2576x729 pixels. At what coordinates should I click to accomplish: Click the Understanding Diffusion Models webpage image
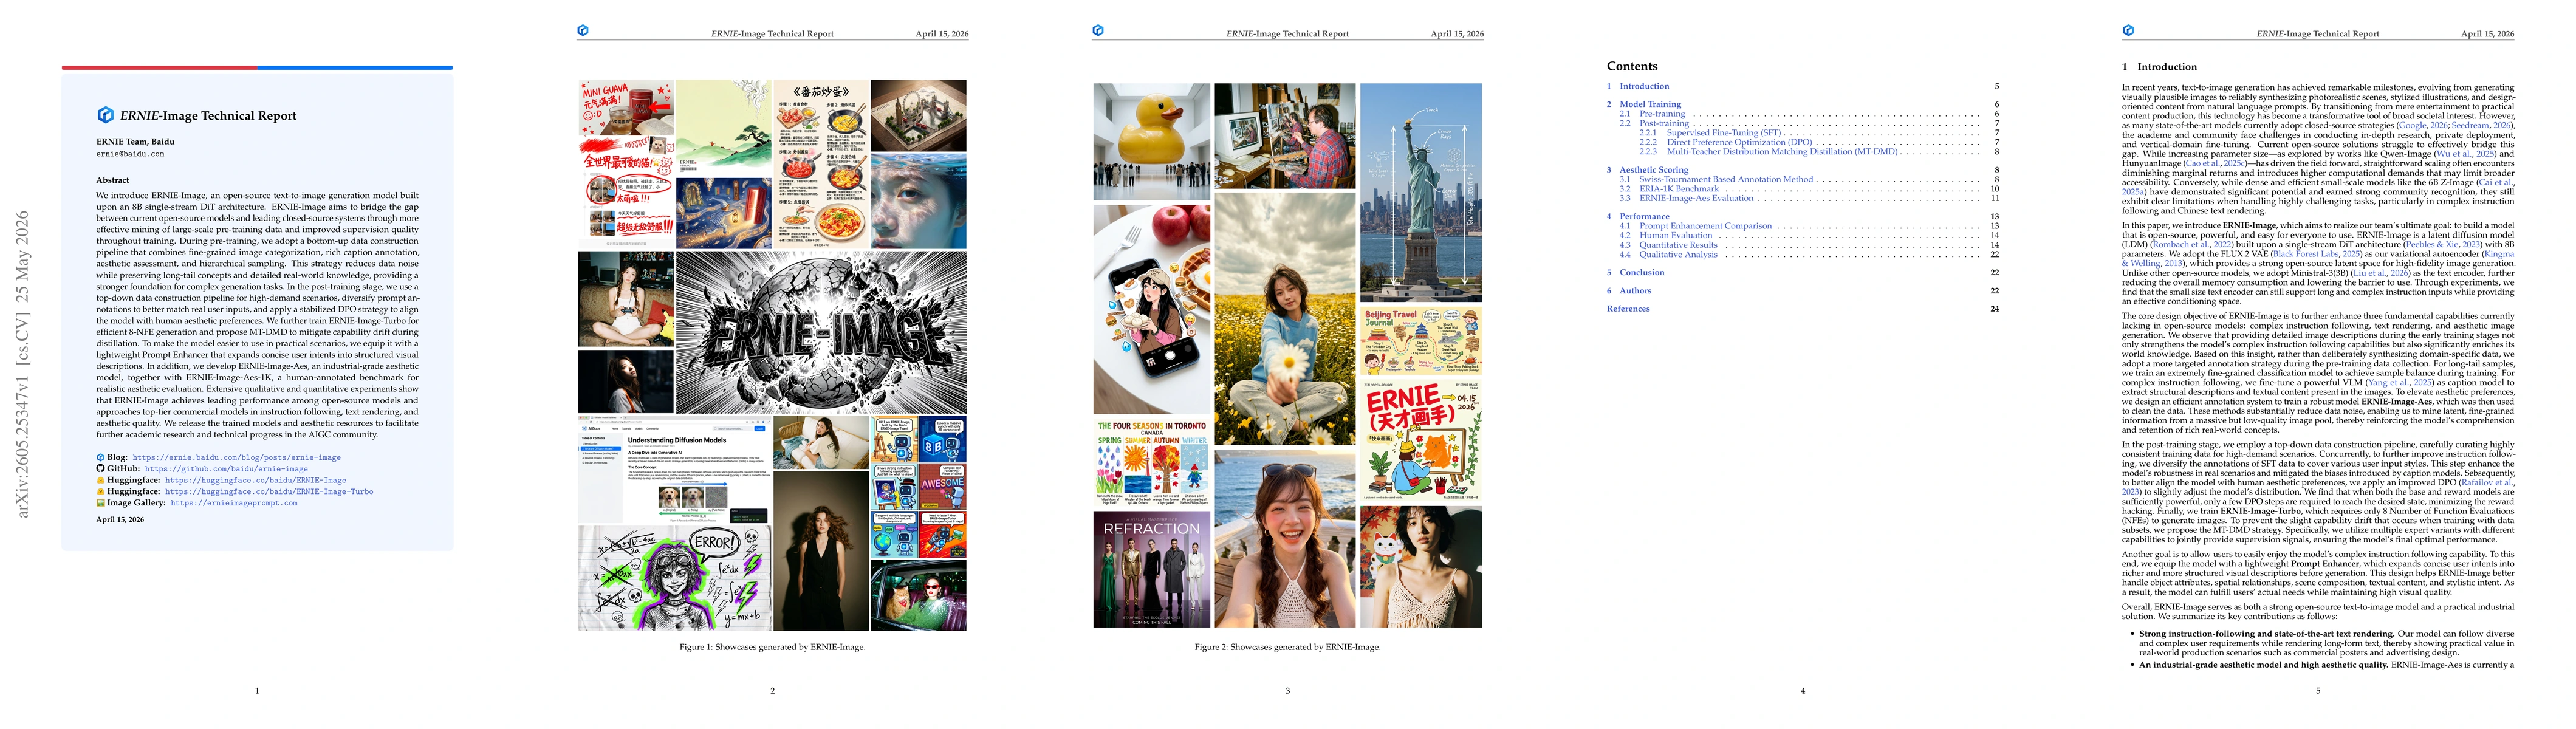tap(674, 470)
